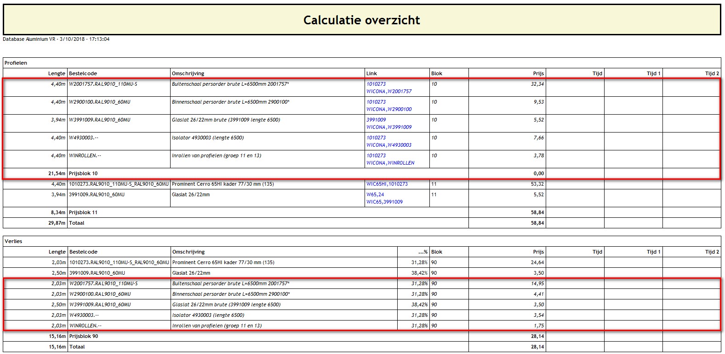Screen dimensions: 725x354
Task: Click the 38,42% value in W3991009 loss row
Action: 420,304
